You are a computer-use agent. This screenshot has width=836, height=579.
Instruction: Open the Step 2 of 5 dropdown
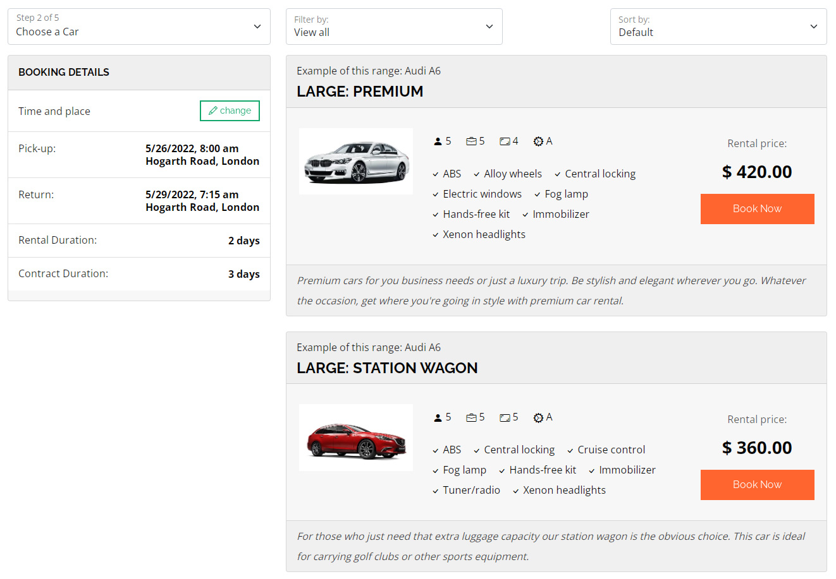coord(138,27)
